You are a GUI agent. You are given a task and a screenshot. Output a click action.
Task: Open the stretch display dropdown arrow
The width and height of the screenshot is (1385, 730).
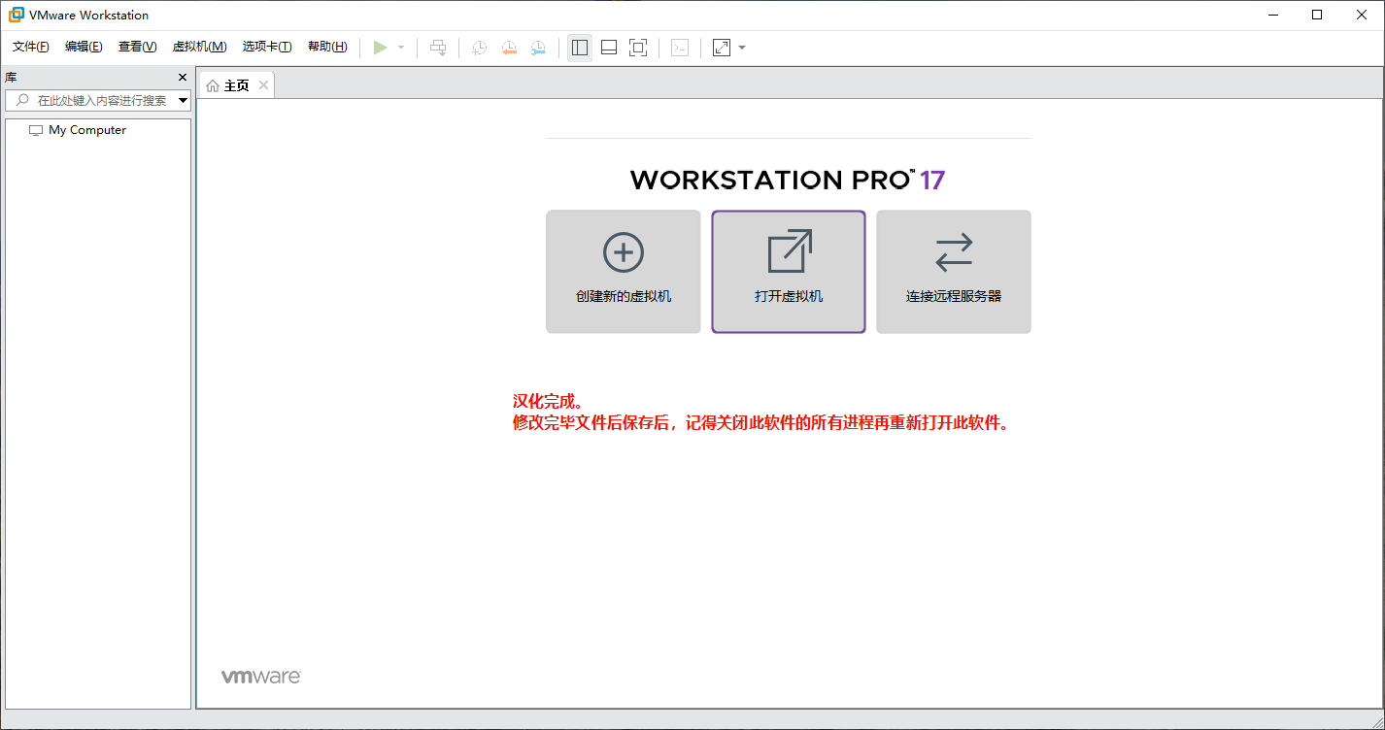[742, 48]
